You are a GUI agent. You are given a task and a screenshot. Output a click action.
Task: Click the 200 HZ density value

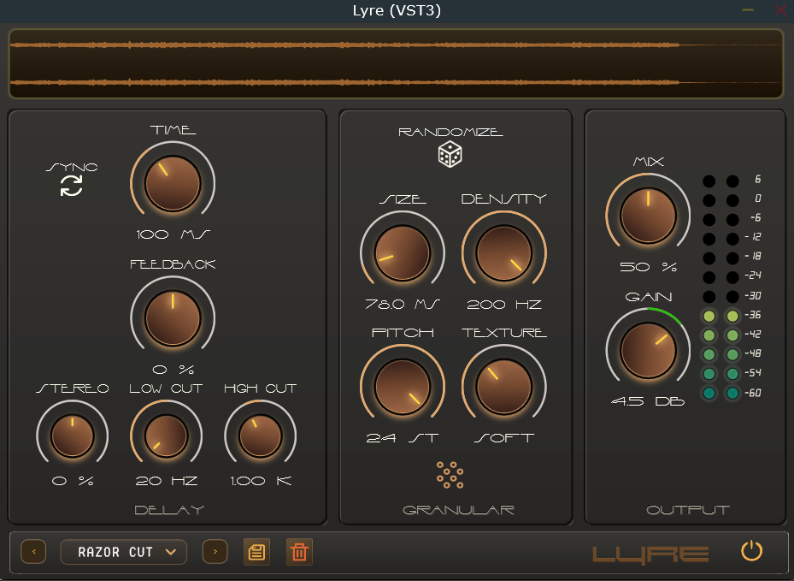click(504, 304)
